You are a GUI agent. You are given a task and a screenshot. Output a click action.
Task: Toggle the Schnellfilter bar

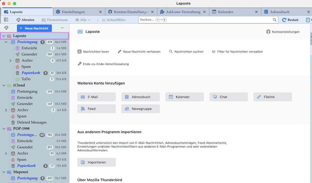(x=114, y=20)
